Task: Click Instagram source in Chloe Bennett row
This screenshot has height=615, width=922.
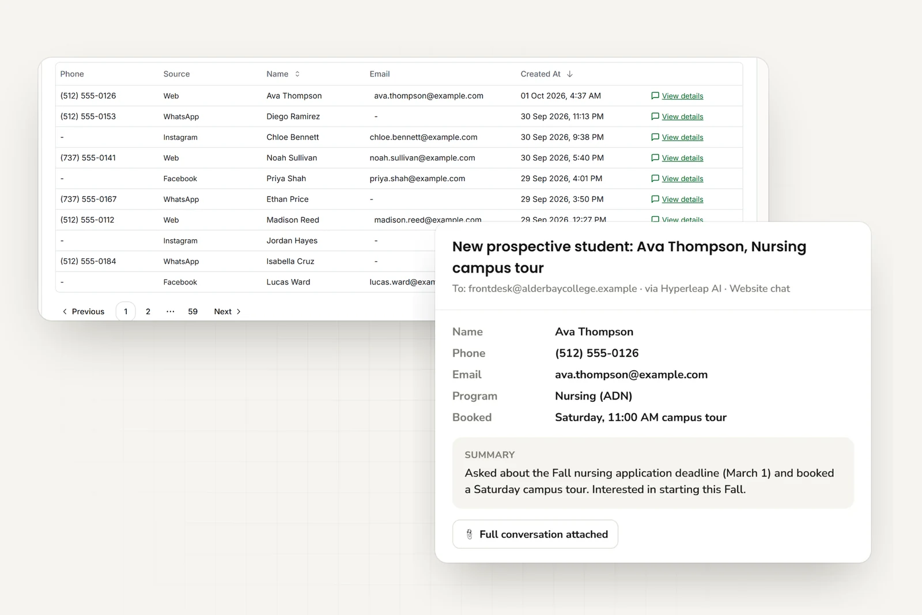Action: 180,137
